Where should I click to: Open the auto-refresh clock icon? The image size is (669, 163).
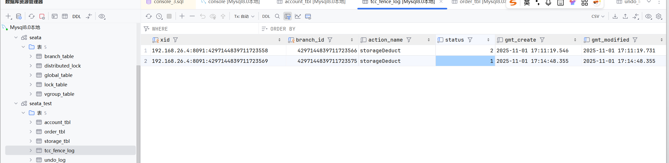(159, 16)
